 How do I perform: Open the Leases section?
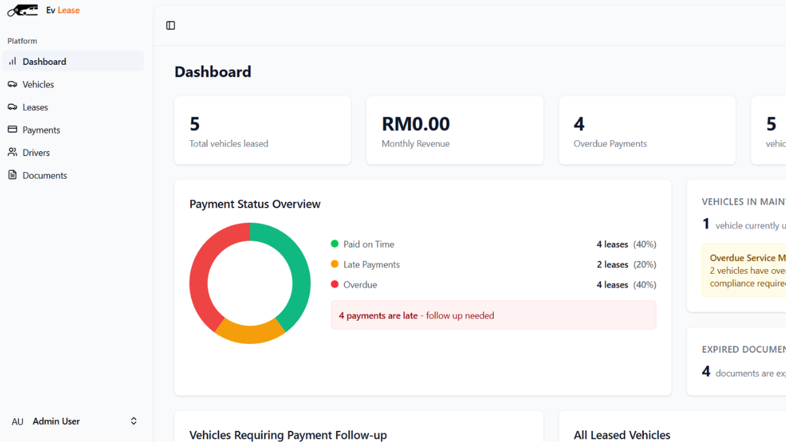coord(73,107)
